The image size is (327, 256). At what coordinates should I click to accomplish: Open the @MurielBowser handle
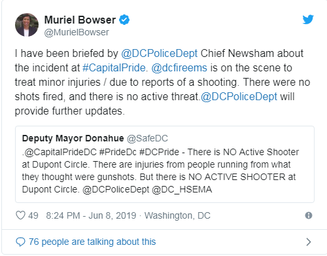click(x=77, y=33)
